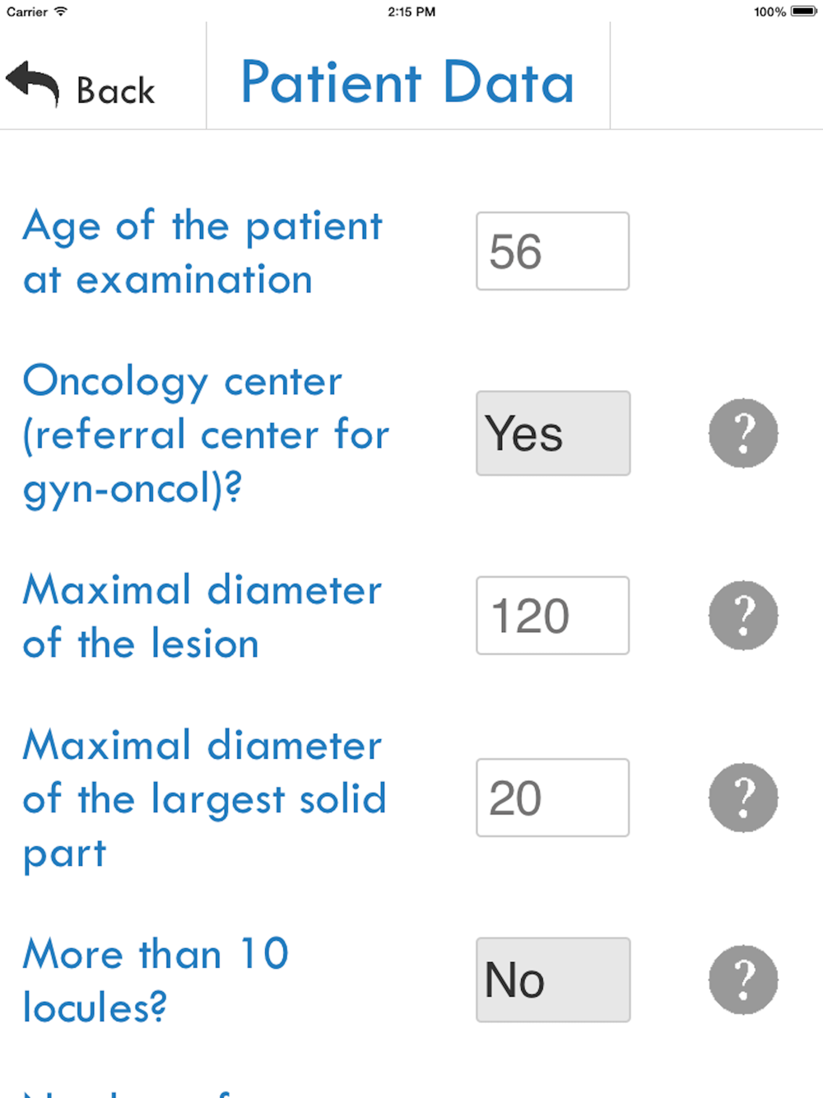Screen dimensions: 823x1098
Task: Show help for maximal lesion diameter
Action: point(743,616)
